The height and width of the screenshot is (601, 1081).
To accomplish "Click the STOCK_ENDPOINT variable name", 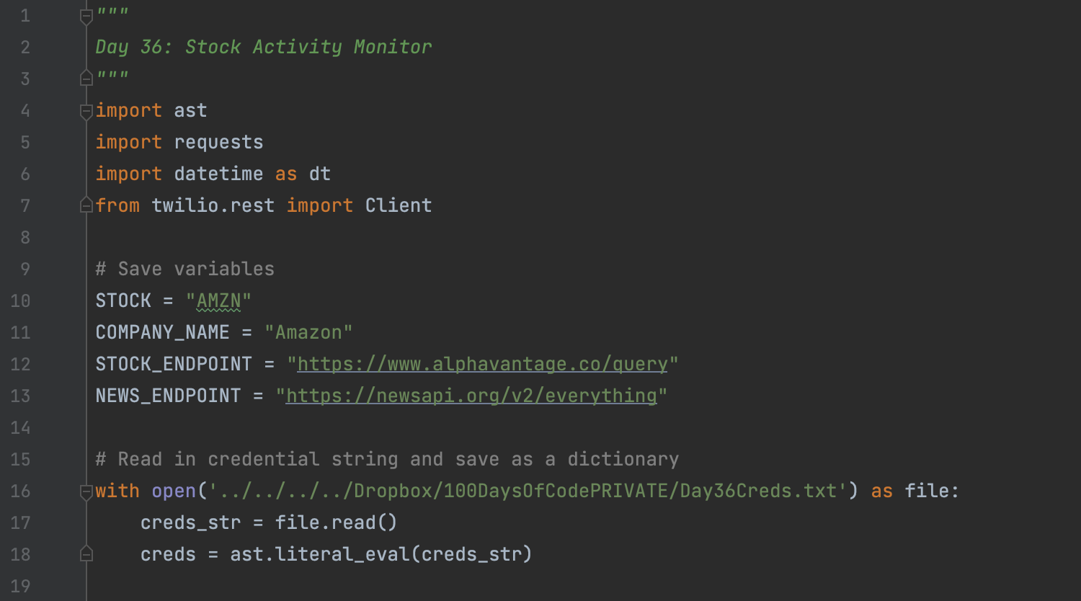I will click(x=174, y=364).
